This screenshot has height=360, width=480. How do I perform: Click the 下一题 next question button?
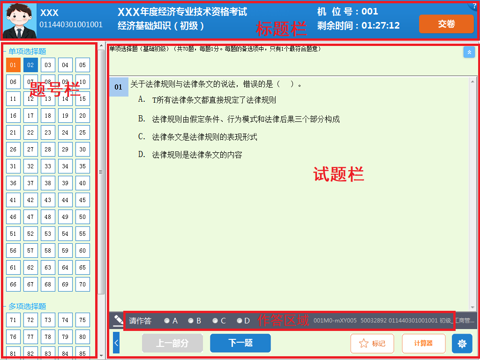click(x=240, y=343)
